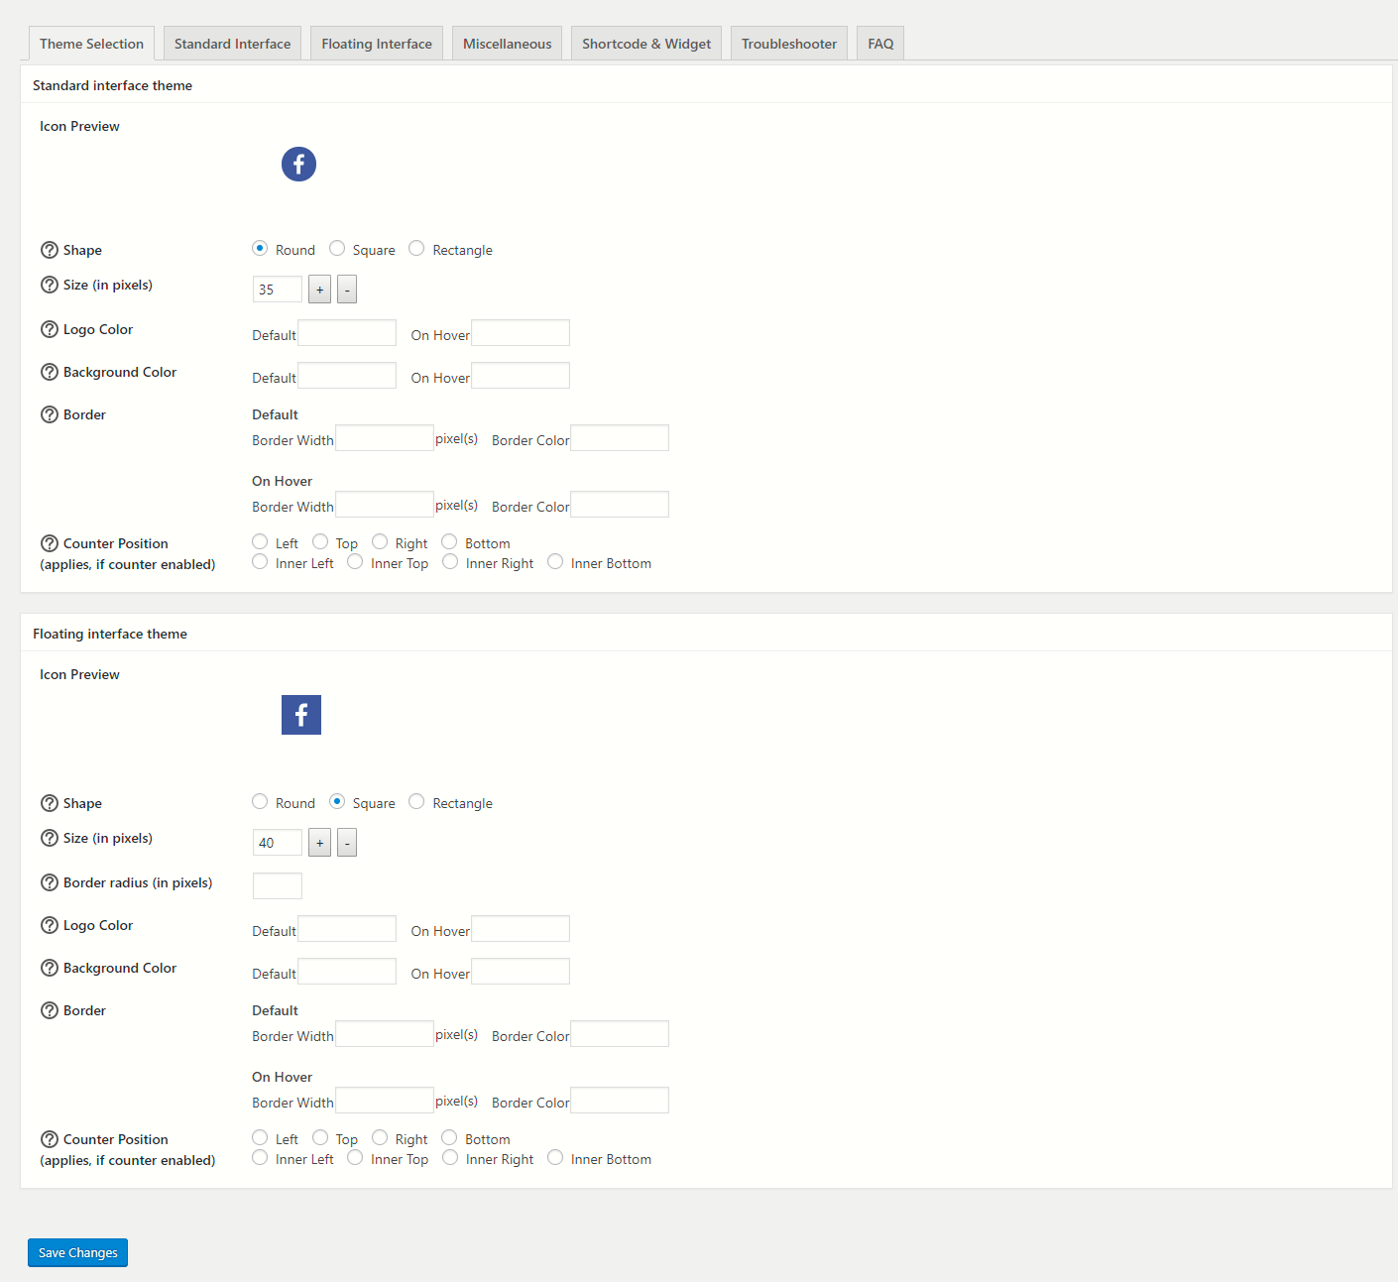
Task: Increase standard icon size with plus button
Action: [x=319, y=290]
